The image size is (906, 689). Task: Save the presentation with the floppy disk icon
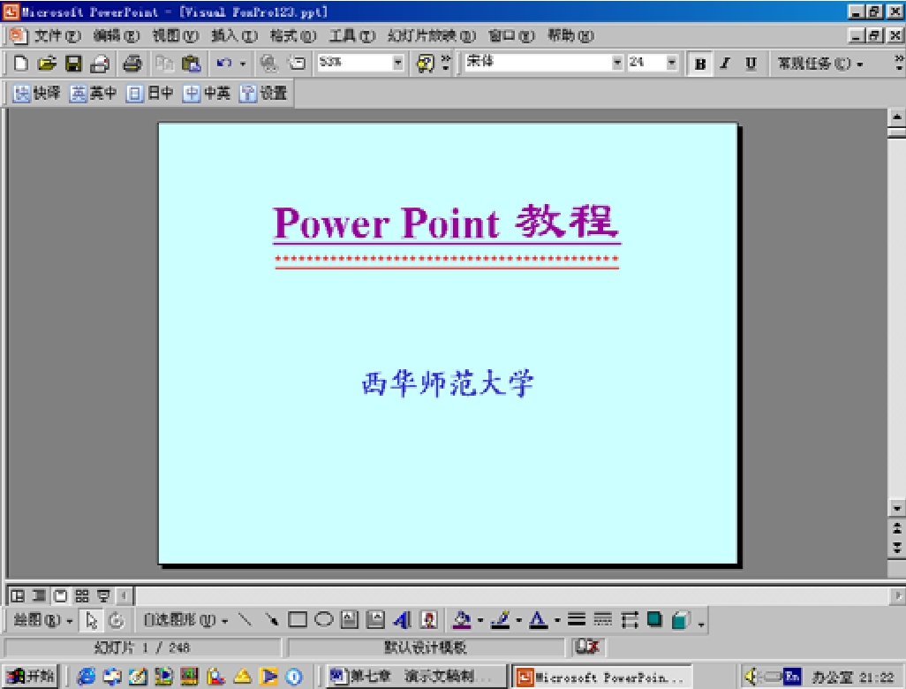coord(73,63)
